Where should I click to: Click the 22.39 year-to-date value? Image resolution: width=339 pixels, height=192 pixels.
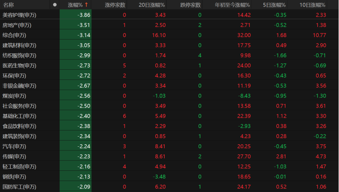click(x=244, y=116)
